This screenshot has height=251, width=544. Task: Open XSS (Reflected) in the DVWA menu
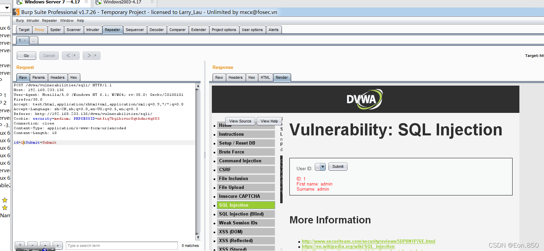[246, 241]
